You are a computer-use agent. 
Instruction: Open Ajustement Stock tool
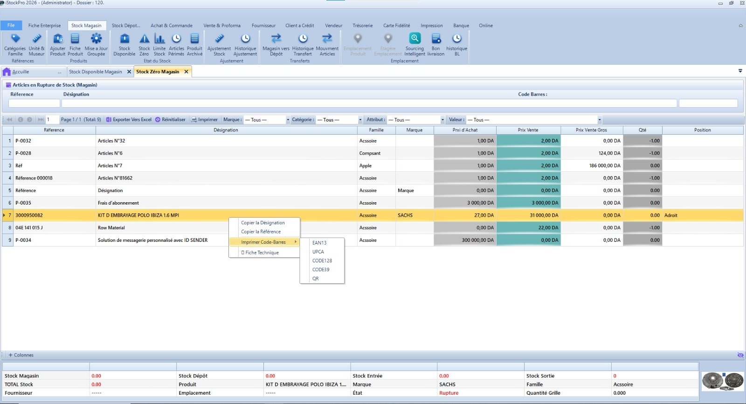(219, 45)
